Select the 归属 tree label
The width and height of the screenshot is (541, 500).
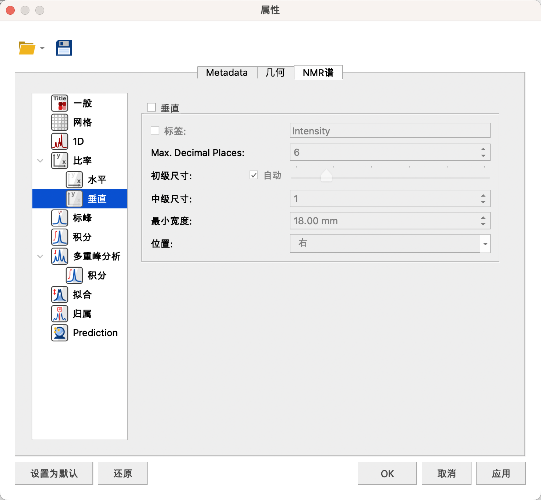pyautogui.click(x=82, y=314)
